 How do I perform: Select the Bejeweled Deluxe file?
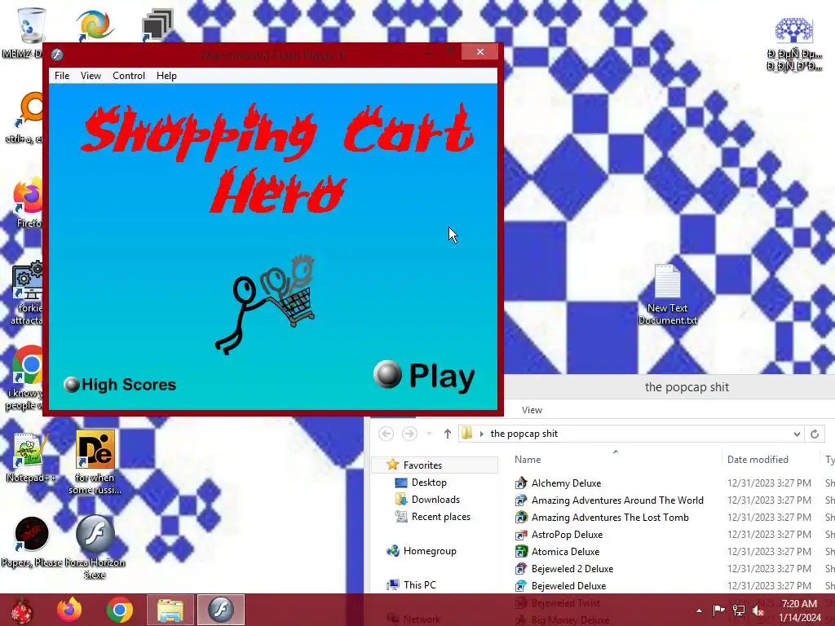[568, 585]
